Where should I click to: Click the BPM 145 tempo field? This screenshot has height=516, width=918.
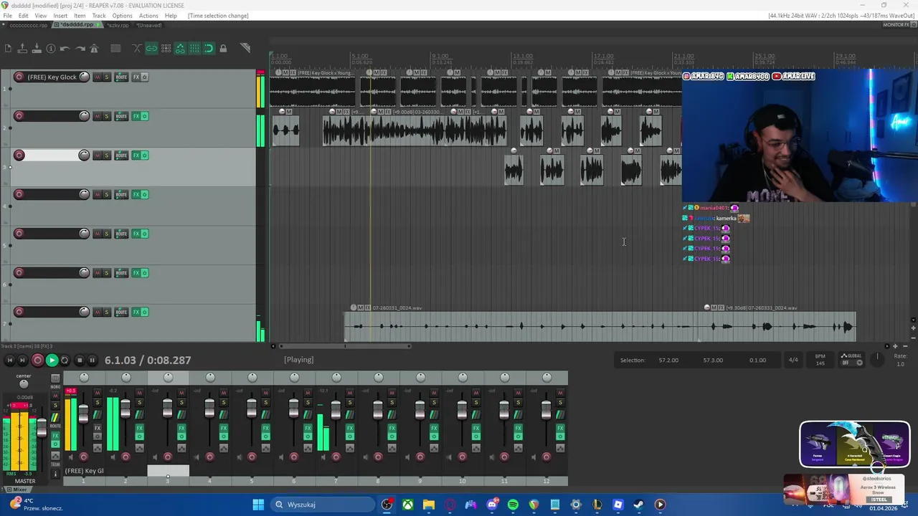tap(820, 360)
